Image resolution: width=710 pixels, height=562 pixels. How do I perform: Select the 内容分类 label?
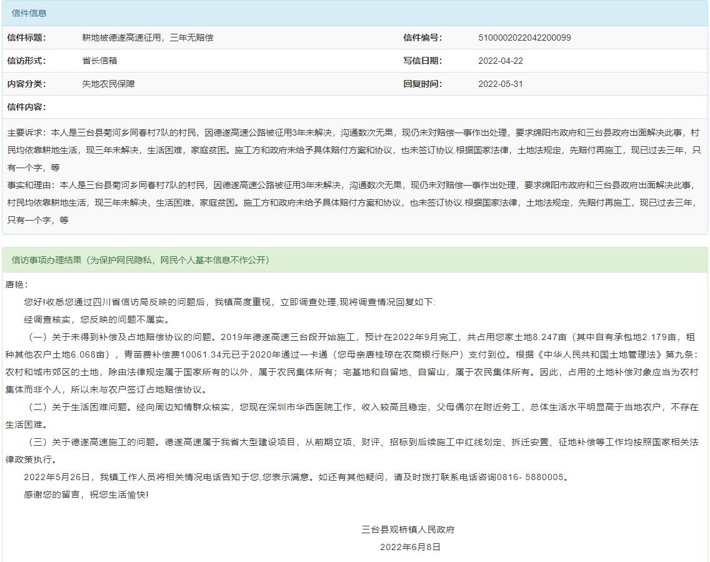pos(26,84)
